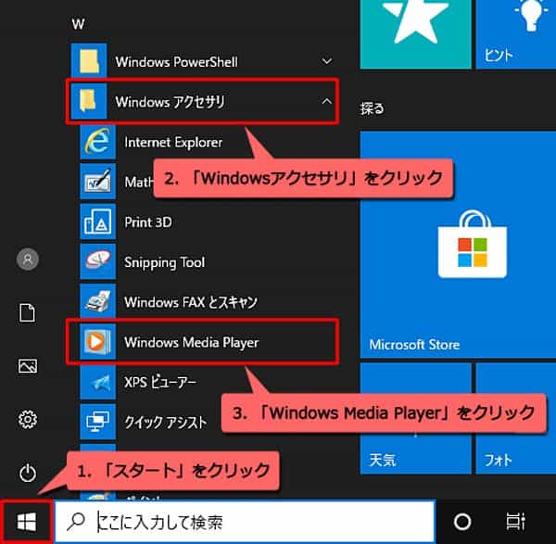Click the Windows FAX とスキャン icon
This screenshot has width=556, height=544.
[x=98, y=302]
